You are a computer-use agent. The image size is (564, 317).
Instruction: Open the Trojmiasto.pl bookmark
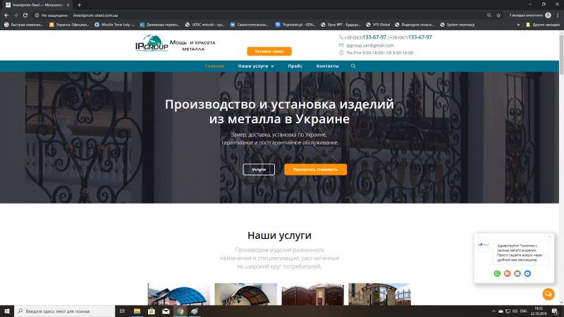click(x=295, y=25)
